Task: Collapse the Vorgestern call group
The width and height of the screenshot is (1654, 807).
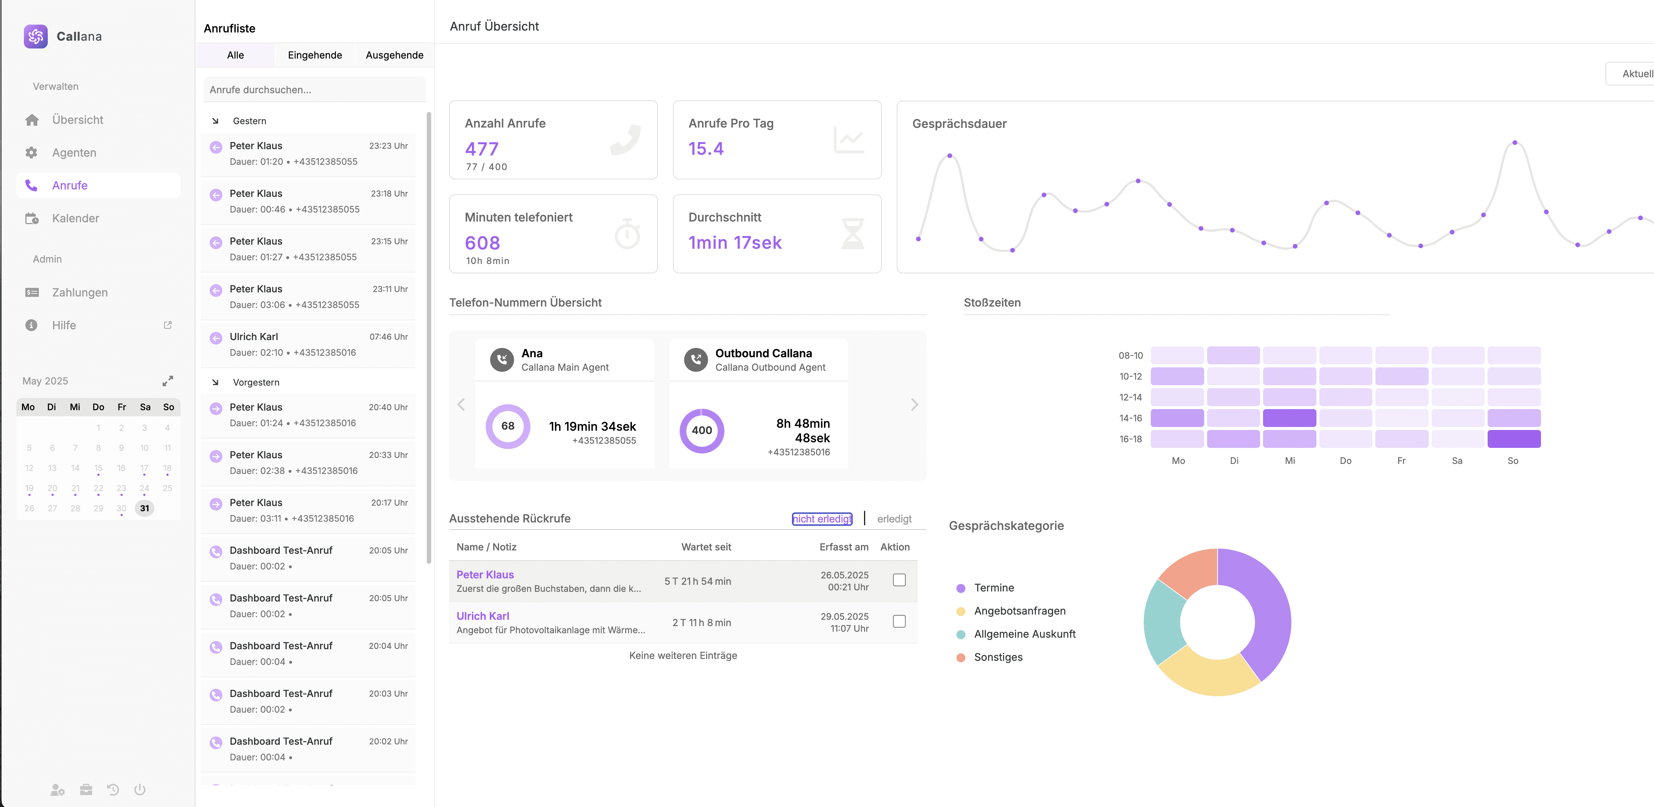Action: pos(215,383)
